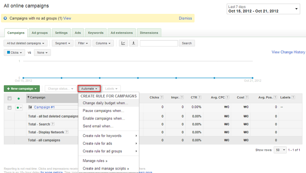Image resolution: width=306 pixels, height=173 pixels.
Task: Choose Enable campaigns when... menu item
Action: point(109,118)
